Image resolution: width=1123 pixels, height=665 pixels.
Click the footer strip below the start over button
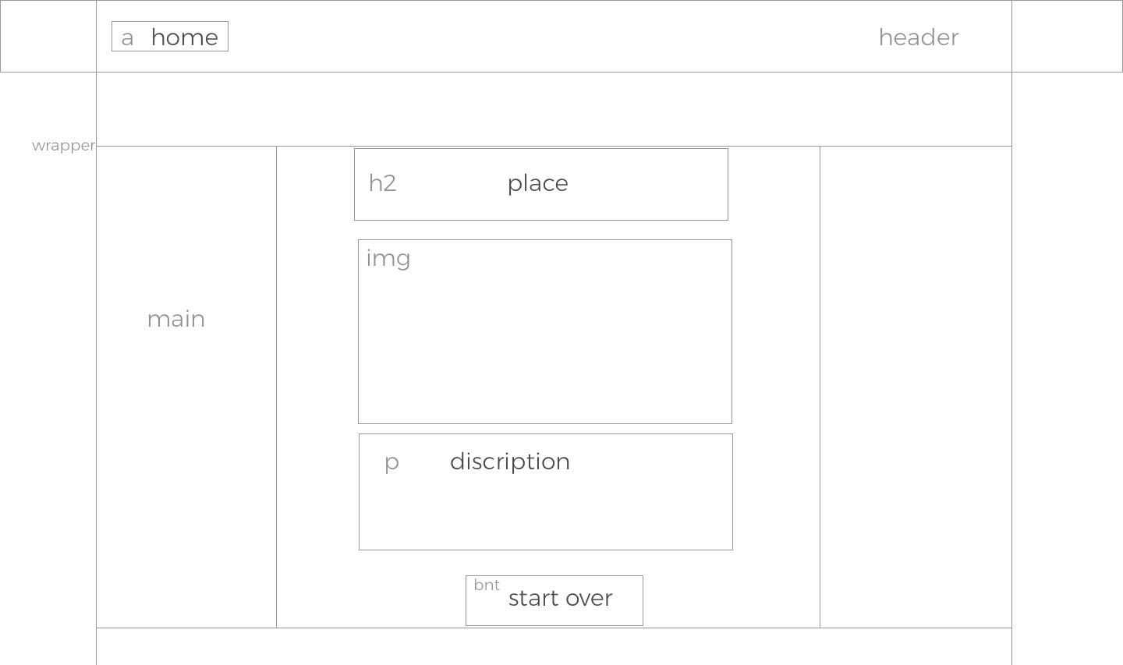point(554,646)
